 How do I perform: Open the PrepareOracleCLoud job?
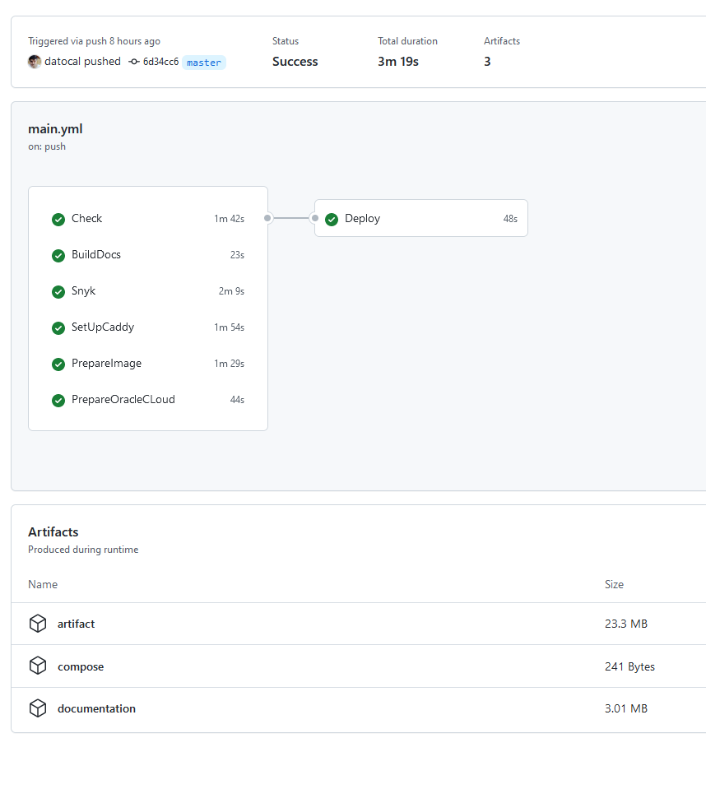point(123,399)
